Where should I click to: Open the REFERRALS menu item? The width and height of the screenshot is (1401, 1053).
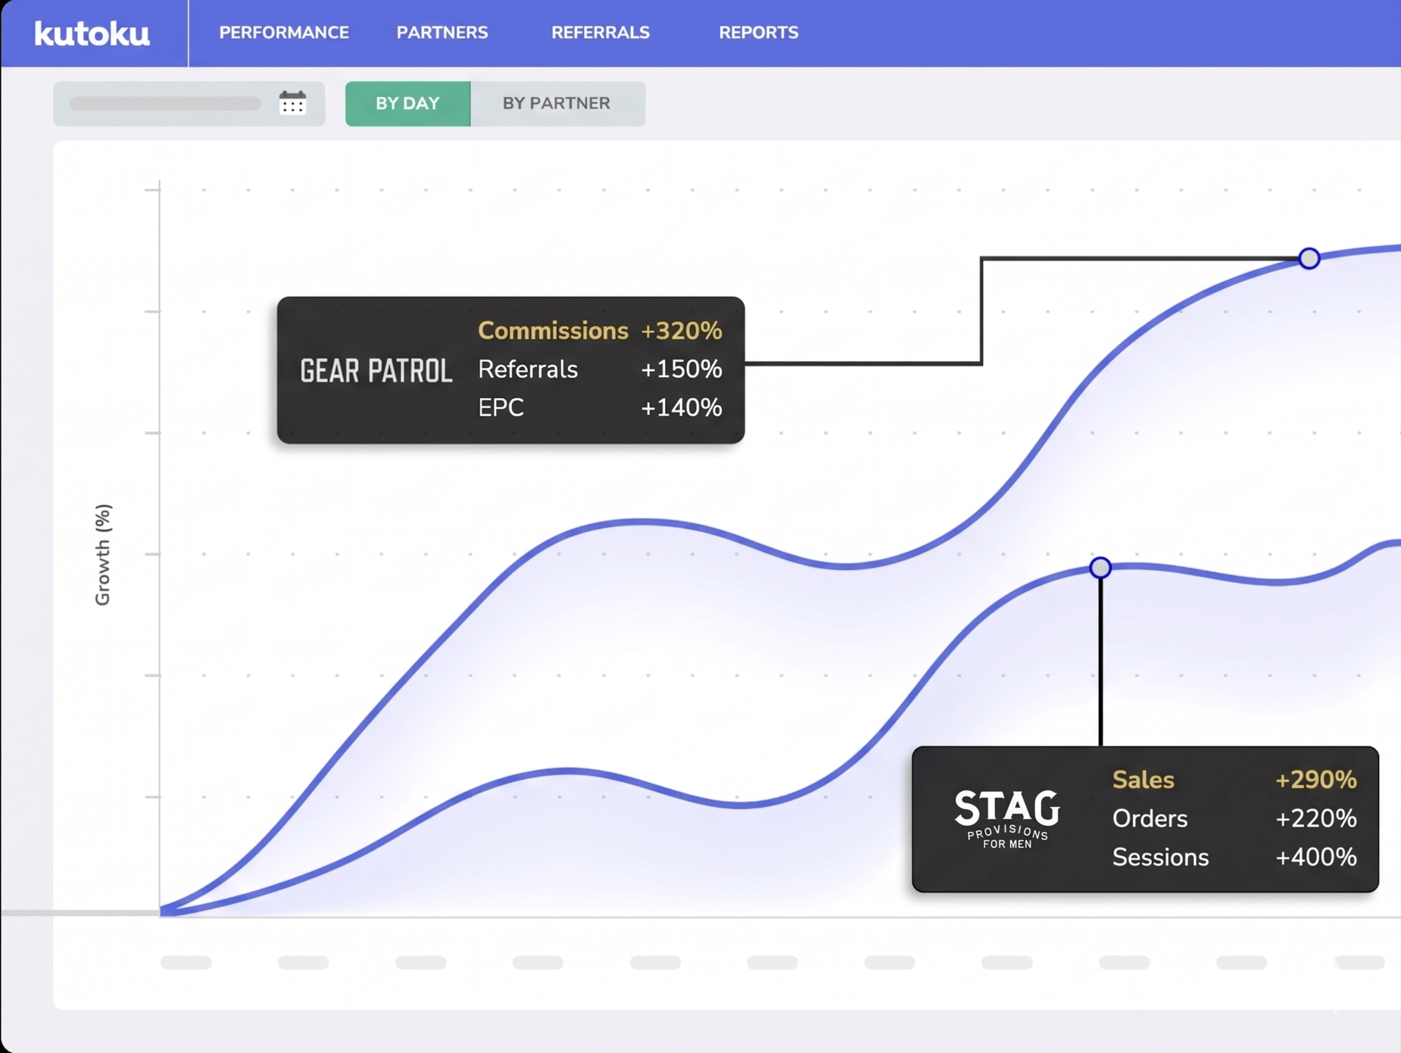point(601,33)
